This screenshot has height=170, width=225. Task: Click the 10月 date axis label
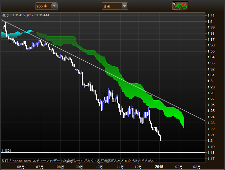(x=99, y=167)
